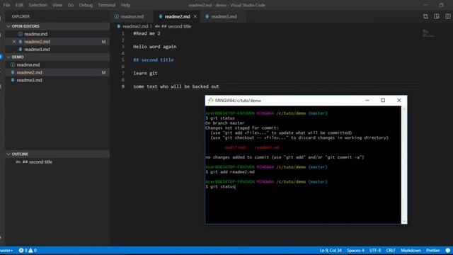Collapse the Open Editors section
This screenshot has width=453, height=255.
[57, 26]
